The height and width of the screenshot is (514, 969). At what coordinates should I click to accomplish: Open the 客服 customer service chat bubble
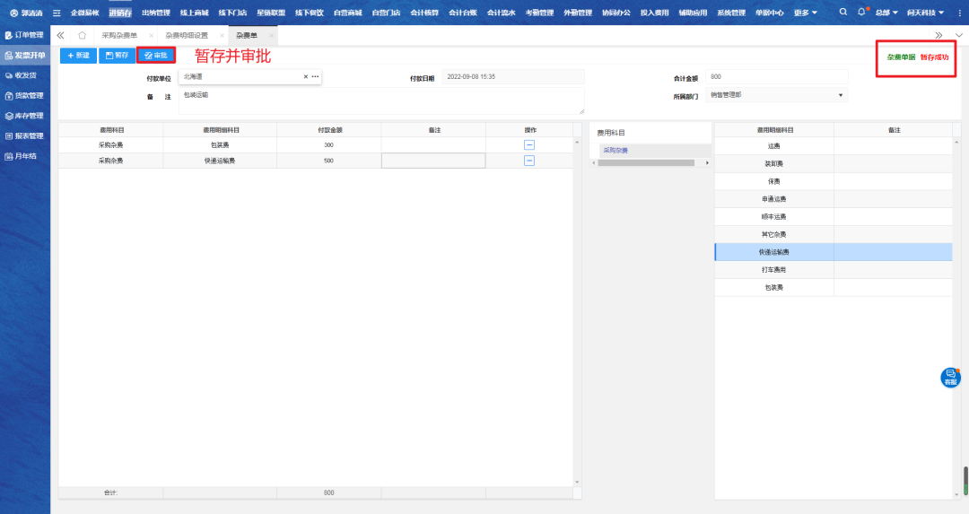point(950,378)
